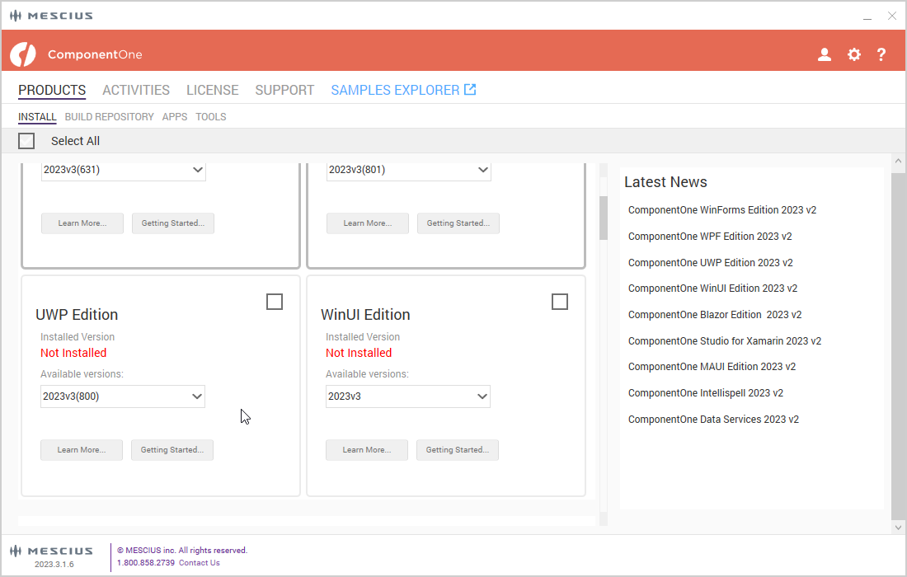
Task: Click Learn More below 2023v3(801) dropdown
Action: pos(367,223)
